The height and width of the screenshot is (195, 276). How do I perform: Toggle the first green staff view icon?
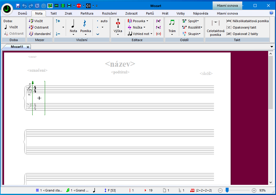pos(50,6)
